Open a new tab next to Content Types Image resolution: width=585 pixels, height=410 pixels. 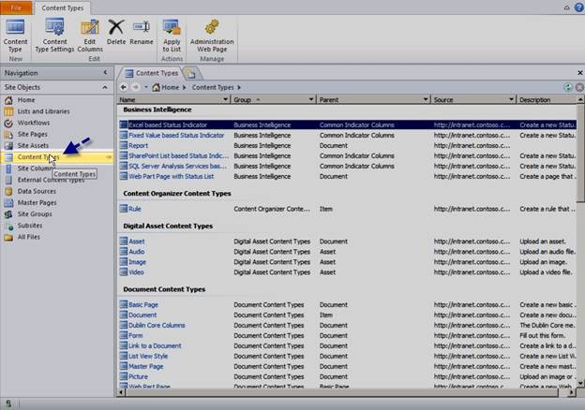click(x=191, y=74)
